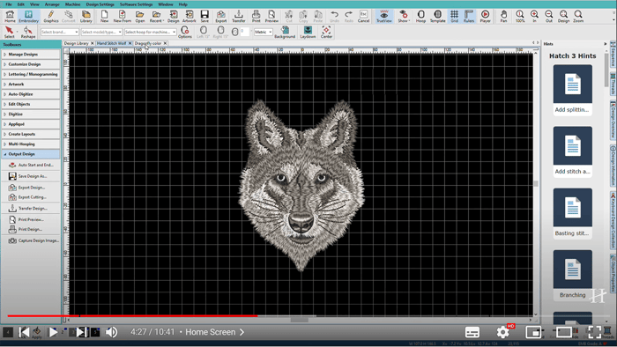Click the Hoop toolbar icon

[420, 16]
